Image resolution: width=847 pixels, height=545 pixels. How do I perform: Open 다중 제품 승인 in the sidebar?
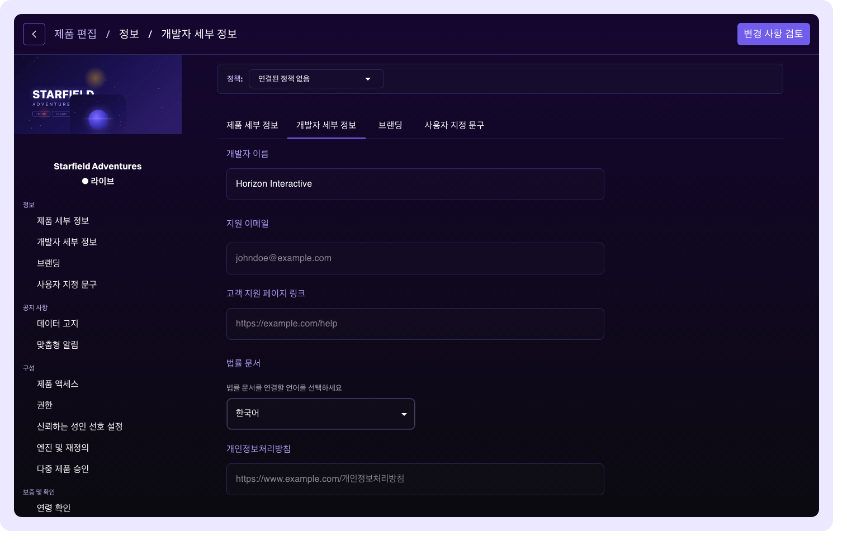[x=63, y=469]
